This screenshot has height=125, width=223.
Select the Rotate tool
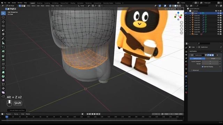click(x=3, y=26)
